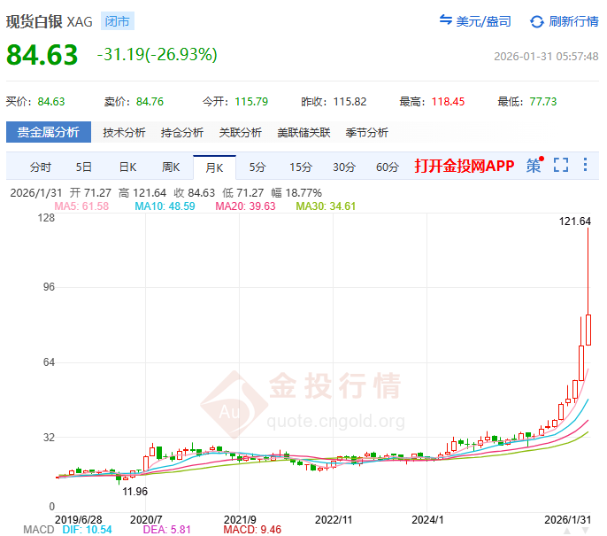Screen dimensions: 607x536
Task: Open the 贵金属分析 analysis tab
Action: [x=49, y=133]
